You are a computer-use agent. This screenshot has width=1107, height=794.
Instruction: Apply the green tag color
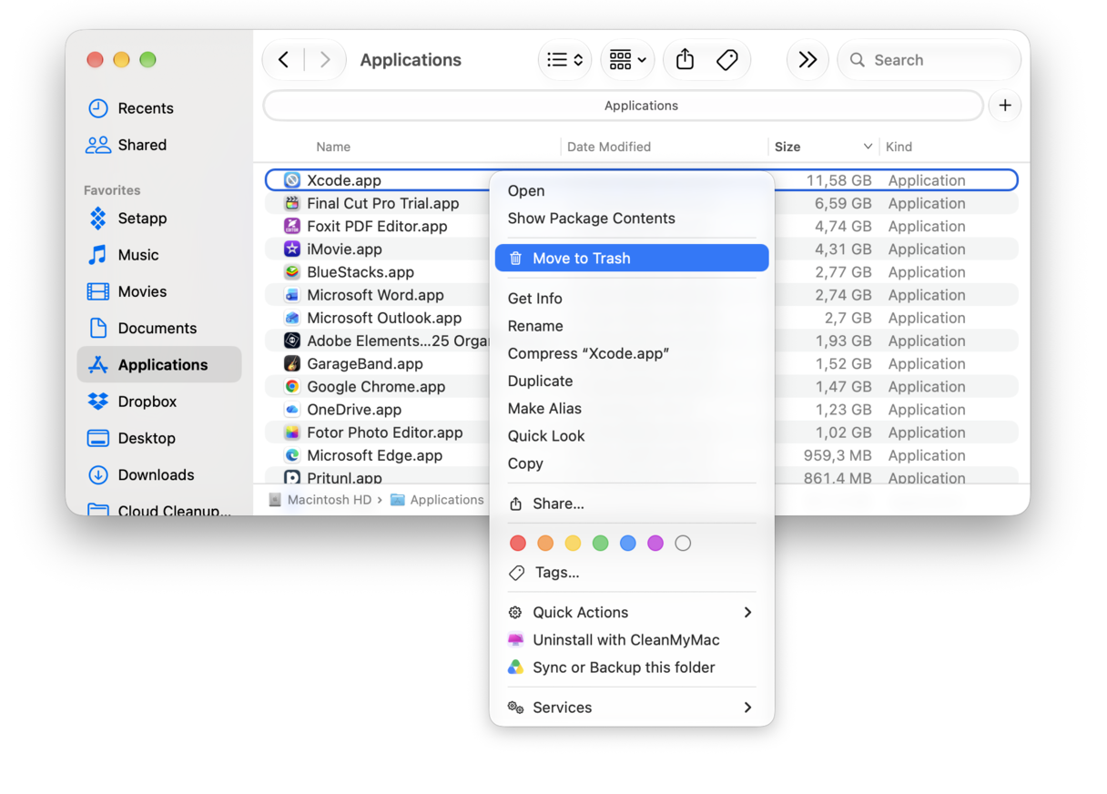pyautogui.click(x=601, y=544)
